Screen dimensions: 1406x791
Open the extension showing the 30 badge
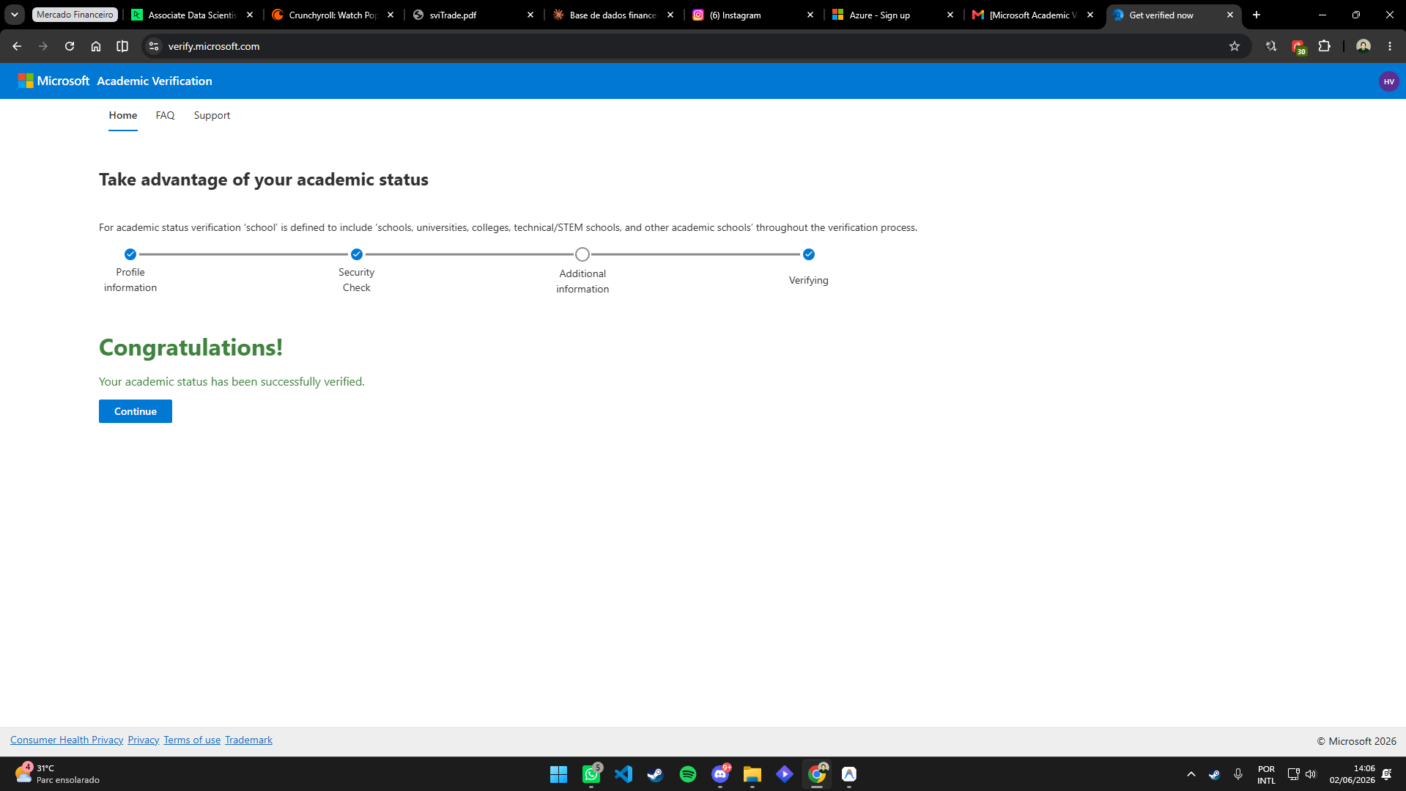pos(1298,47)
